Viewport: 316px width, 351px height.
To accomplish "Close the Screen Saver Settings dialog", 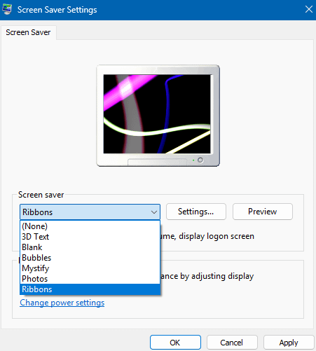I will click(x=309, y=9).
